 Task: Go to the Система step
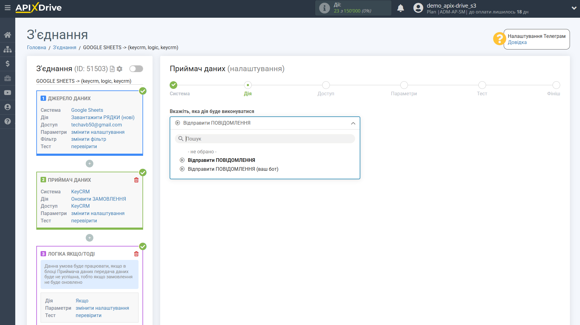click(x=174, y=85)
